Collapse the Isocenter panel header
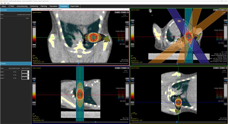 pos(15,10)
